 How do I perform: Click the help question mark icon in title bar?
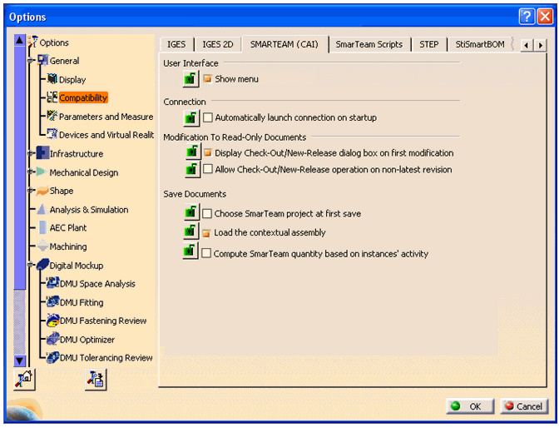(527, 17)
